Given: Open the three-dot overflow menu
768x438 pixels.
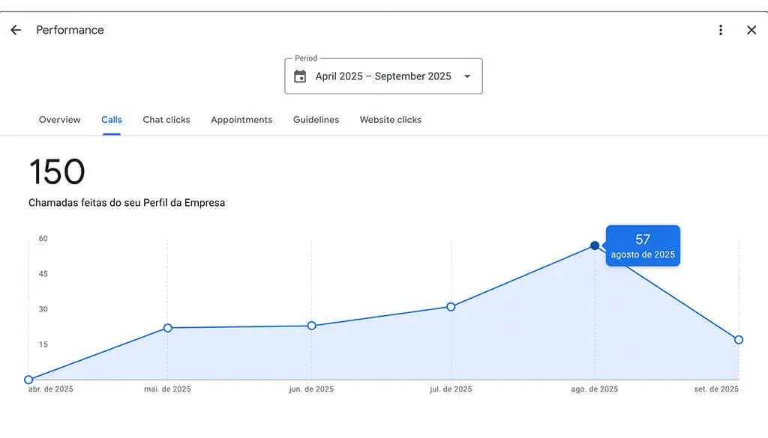Looking at the screenshot, I should pos(721,30).
